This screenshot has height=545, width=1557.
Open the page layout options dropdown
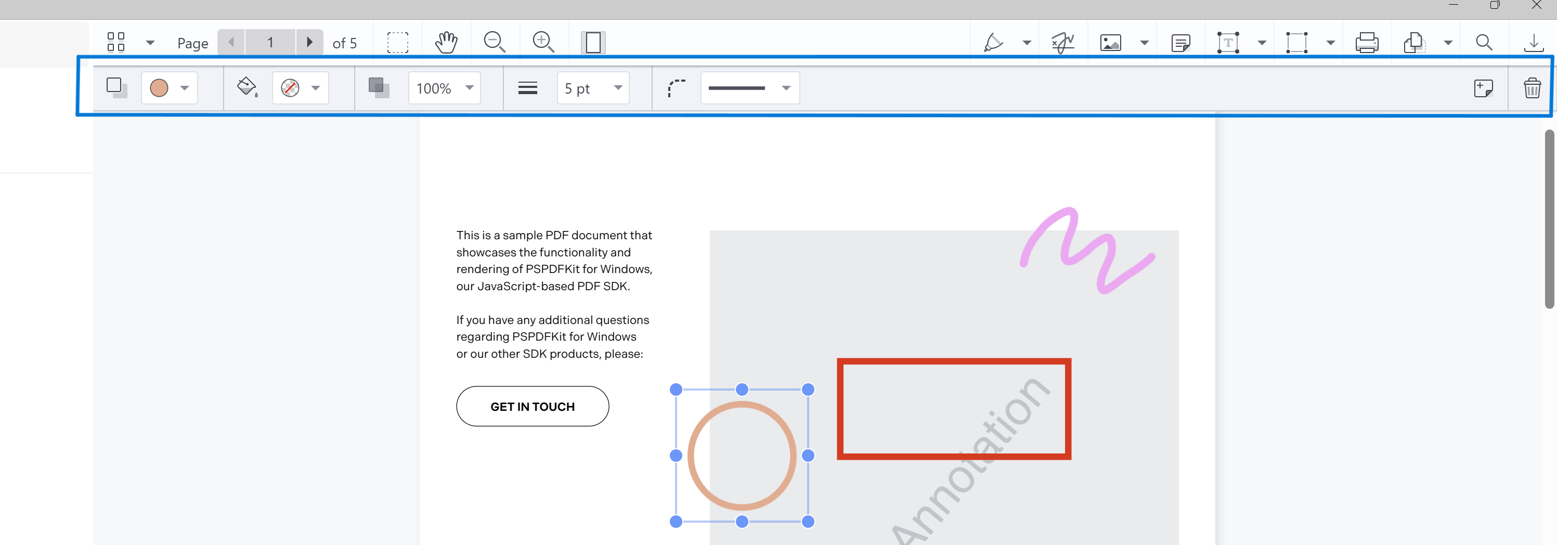[150, 42]
